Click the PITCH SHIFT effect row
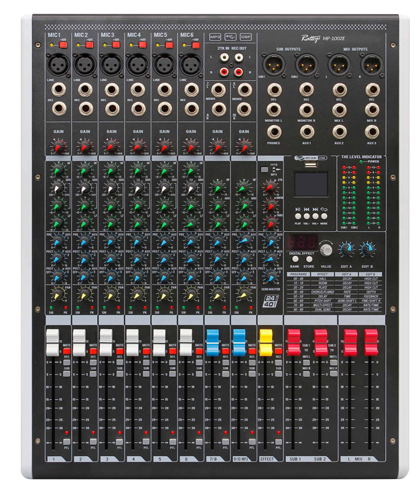The height and width of the screenshot is (489, 420). point(334,301)
